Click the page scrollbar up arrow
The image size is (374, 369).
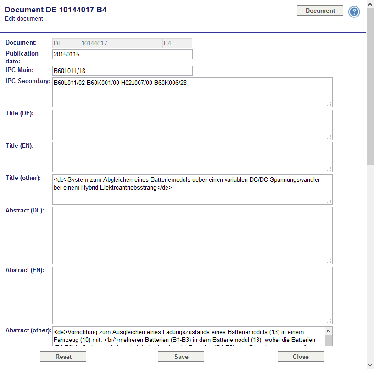(x=370, y=4)
